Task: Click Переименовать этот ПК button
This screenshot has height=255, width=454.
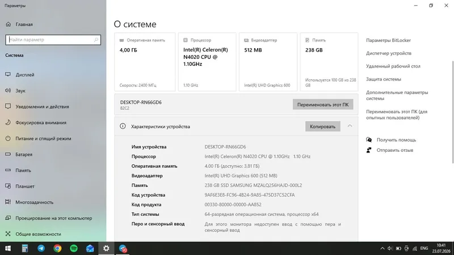Action: (x=323, y=104)
